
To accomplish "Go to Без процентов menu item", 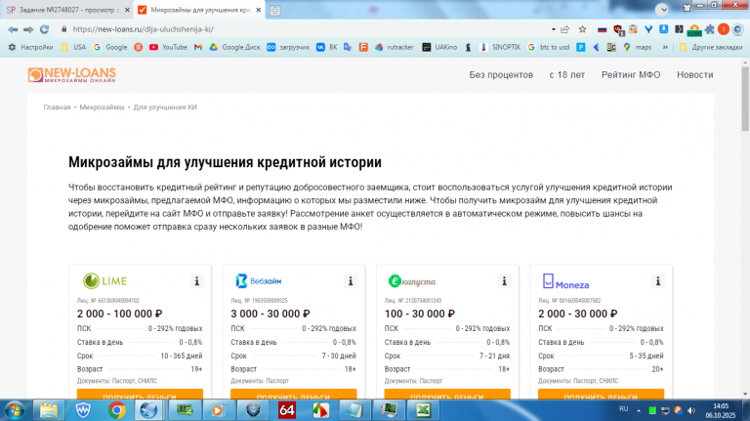I will point(501,74).
